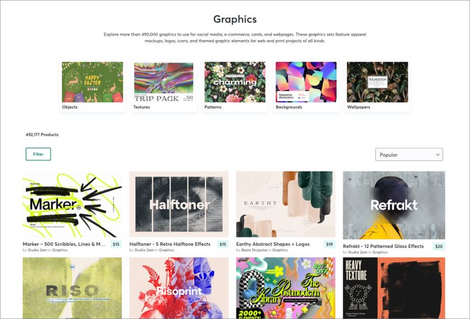Open the Backgrounds category card
Image resolution: width=470 pixels, height=319 pixels.
pos(306,86)
